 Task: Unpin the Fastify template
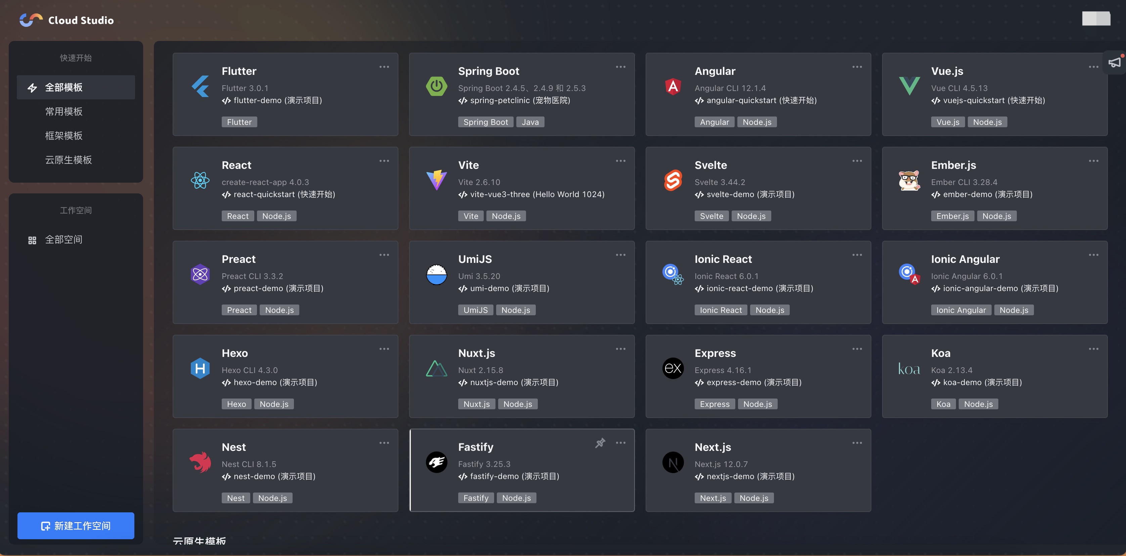pos(600,443)
